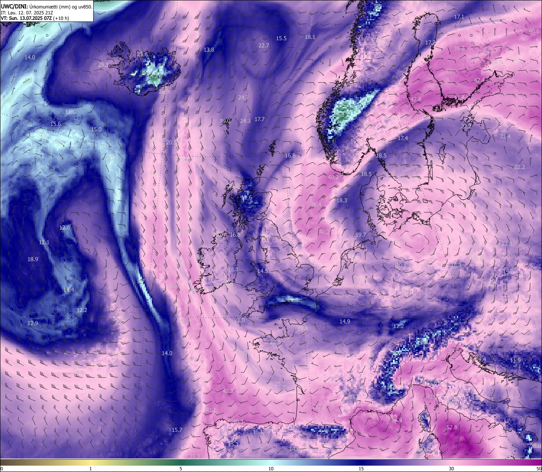The height and width of the screenshot is (472, 542).
Task: Click the map value 14.9
Action: [345, 321]
